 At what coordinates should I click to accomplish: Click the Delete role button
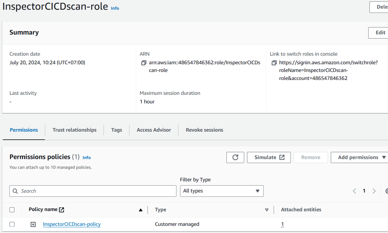coord(379,7)
